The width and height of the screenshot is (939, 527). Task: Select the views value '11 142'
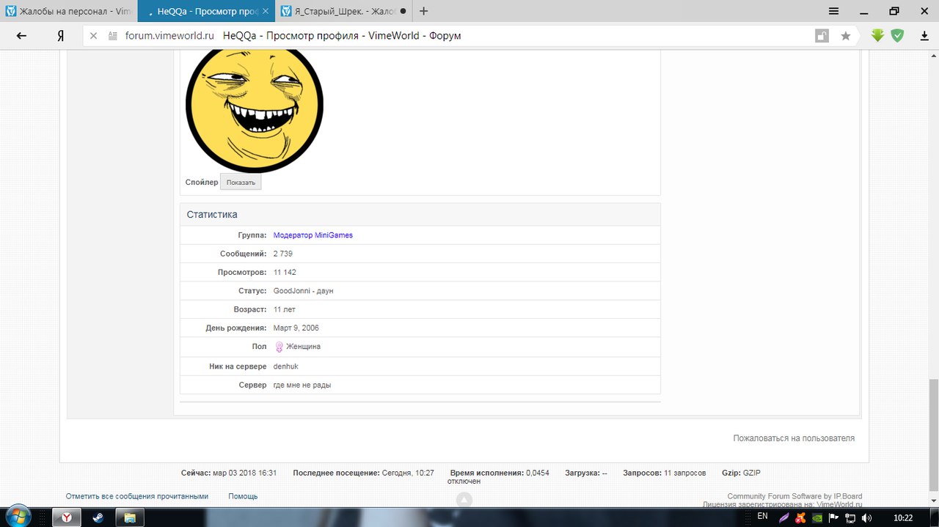point(285,273)
